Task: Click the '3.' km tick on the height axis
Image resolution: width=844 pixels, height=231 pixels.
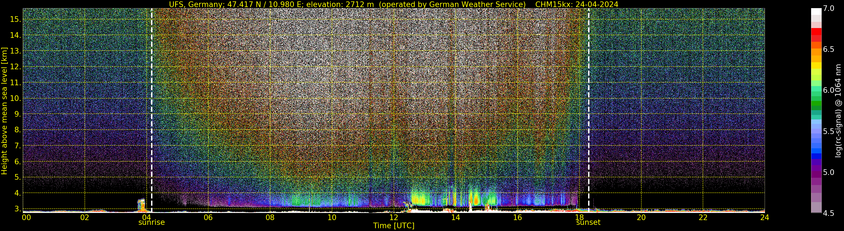Action: 17,209
